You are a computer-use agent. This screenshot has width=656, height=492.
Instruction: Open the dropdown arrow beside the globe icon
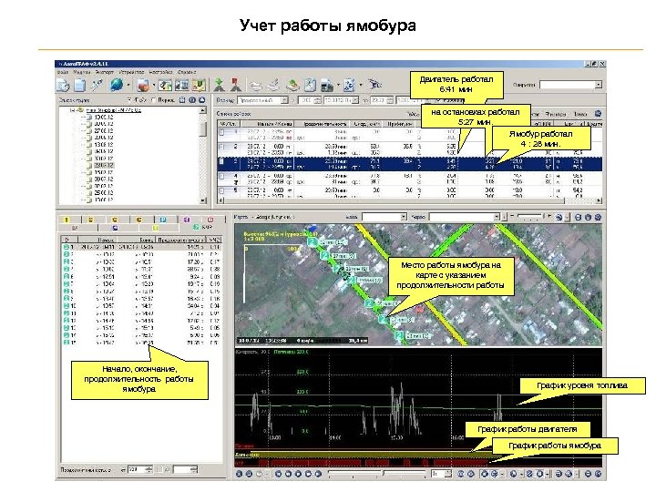(x=128, y=86)
